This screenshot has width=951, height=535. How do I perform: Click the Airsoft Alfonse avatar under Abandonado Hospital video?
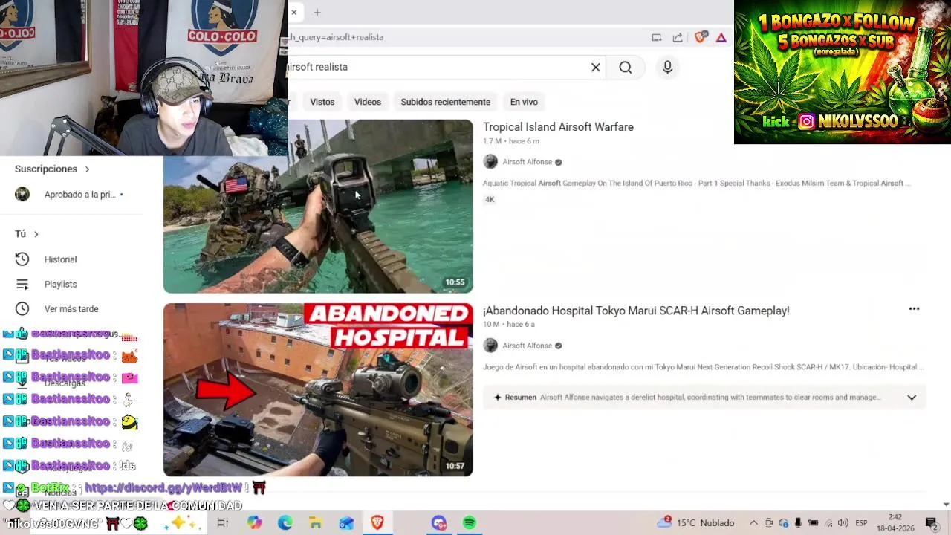[x=490, y=346]
